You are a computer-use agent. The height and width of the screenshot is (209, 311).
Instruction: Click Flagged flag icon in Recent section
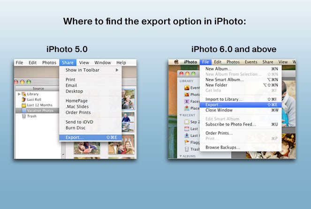click(187, 142)
